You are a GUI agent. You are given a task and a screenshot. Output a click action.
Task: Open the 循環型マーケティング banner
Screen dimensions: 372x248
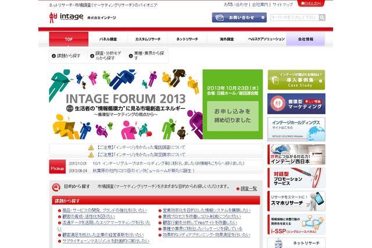296,104
